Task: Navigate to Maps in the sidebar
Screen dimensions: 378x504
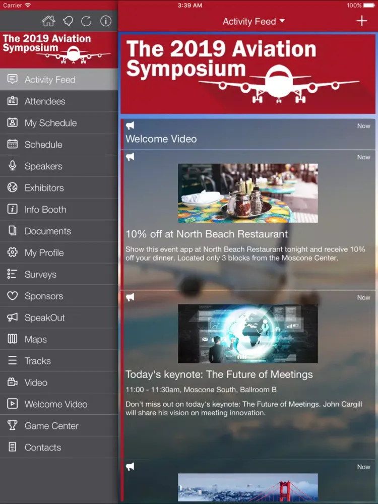Action: (x=36, y=340)
